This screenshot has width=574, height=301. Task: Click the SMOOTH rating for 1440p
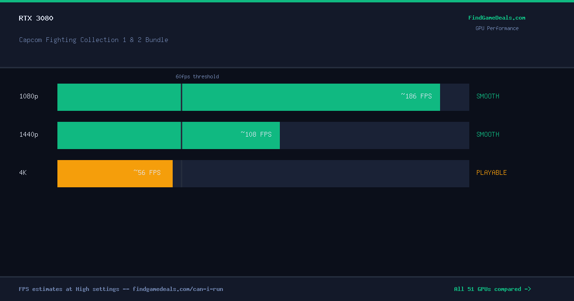[x=487, y=134]
